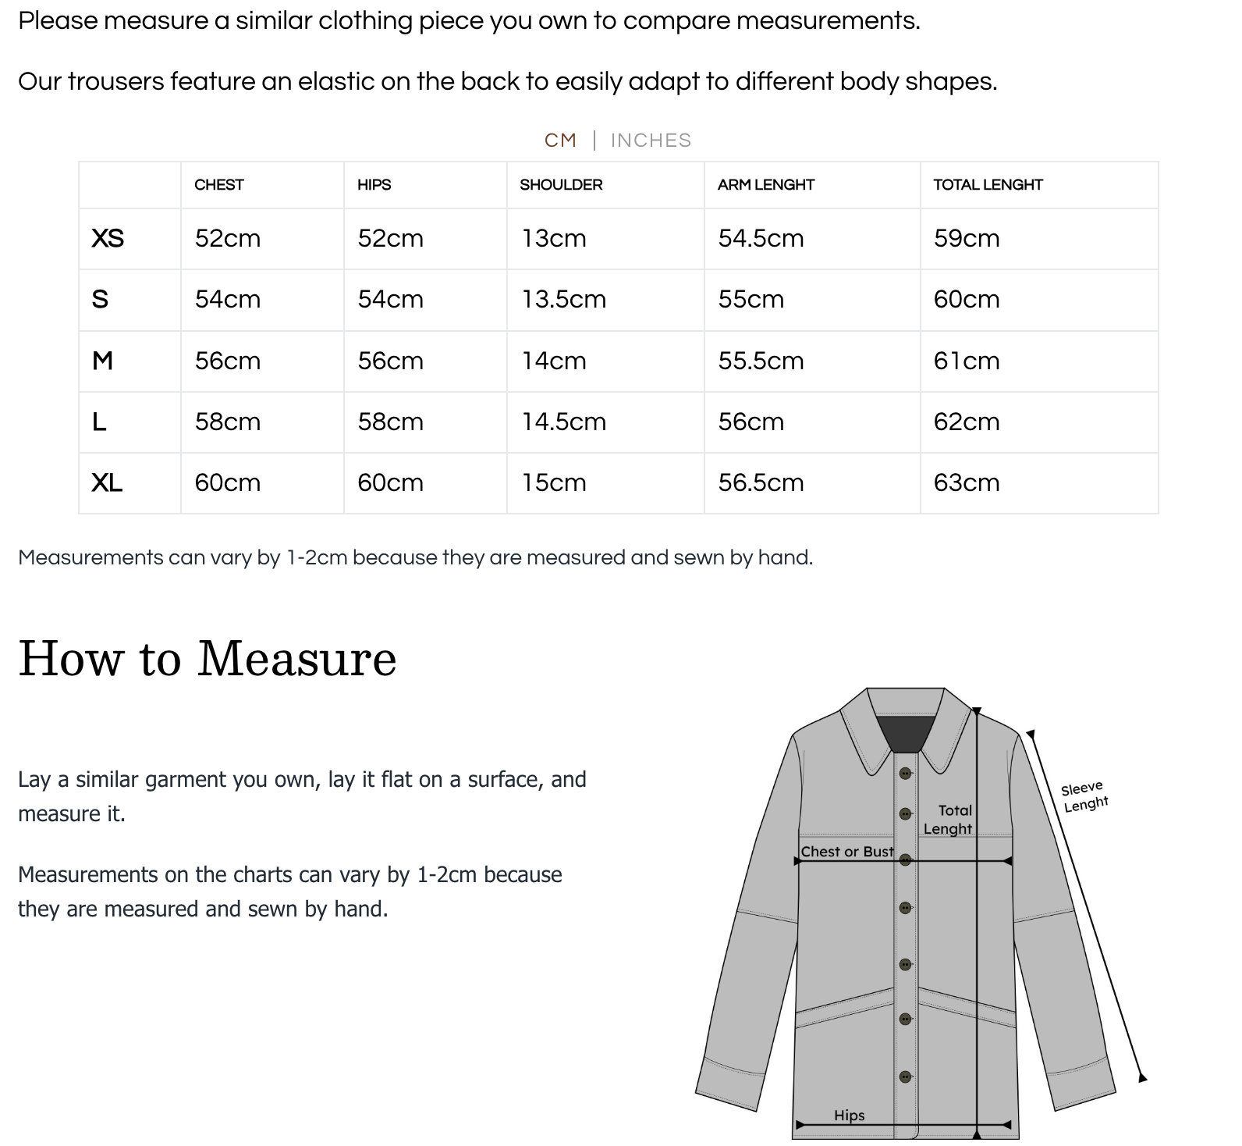Click the Hips label on jacket diagram
1242x1146 pixels.
point(849,1116)
